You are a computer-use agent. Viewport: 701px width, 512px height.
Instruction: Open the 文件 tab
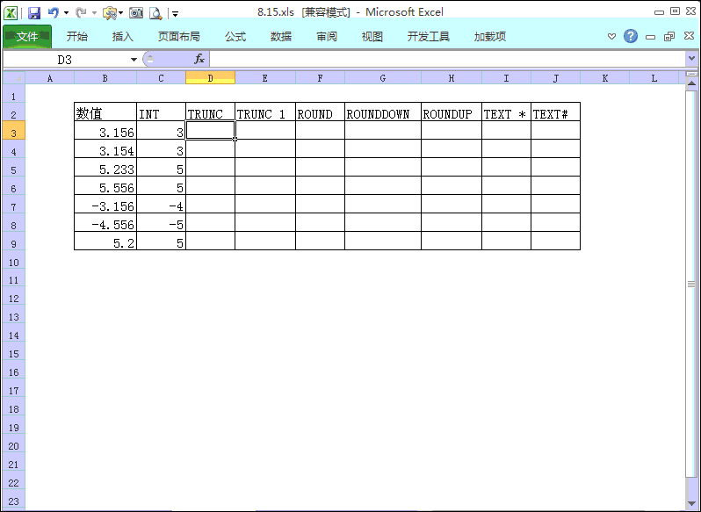click(27, 36)
